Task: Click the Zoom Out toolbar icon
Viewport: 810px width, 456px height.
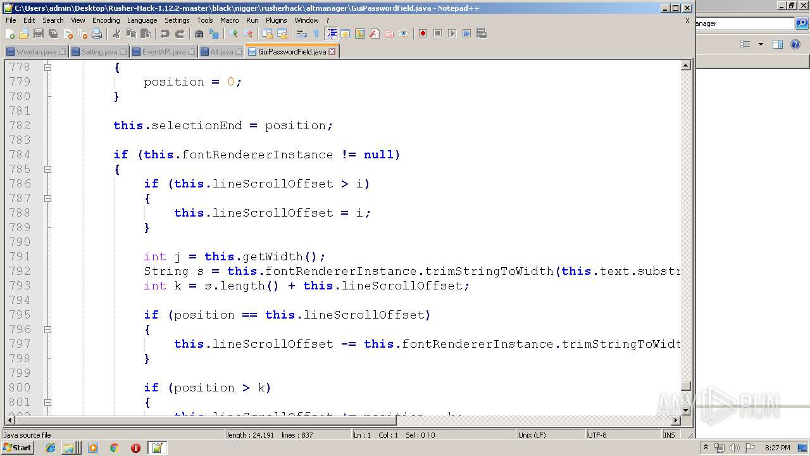Action: click(248, 34)
